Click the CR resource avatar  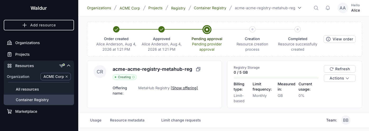100,72
